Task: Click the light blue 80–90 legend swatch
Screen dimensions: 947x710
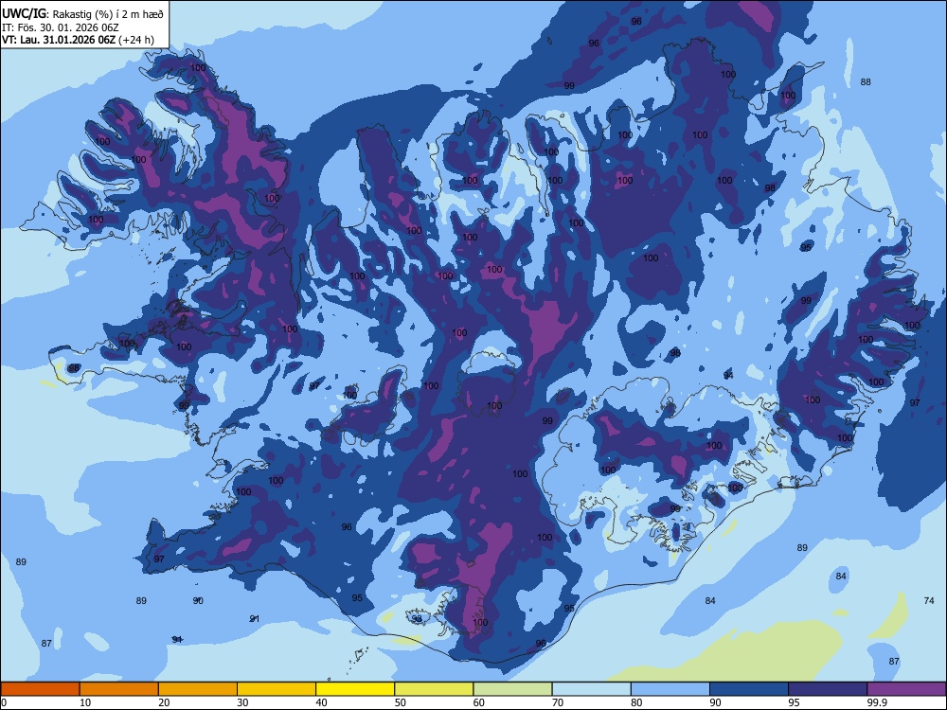Action: pos(670,689)
